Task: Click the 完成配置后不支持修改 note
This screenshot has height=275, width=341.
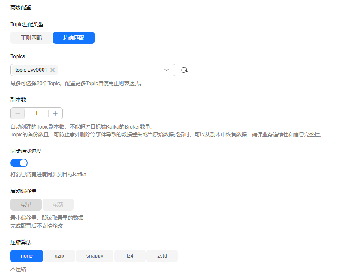Action: coord(36,226)
